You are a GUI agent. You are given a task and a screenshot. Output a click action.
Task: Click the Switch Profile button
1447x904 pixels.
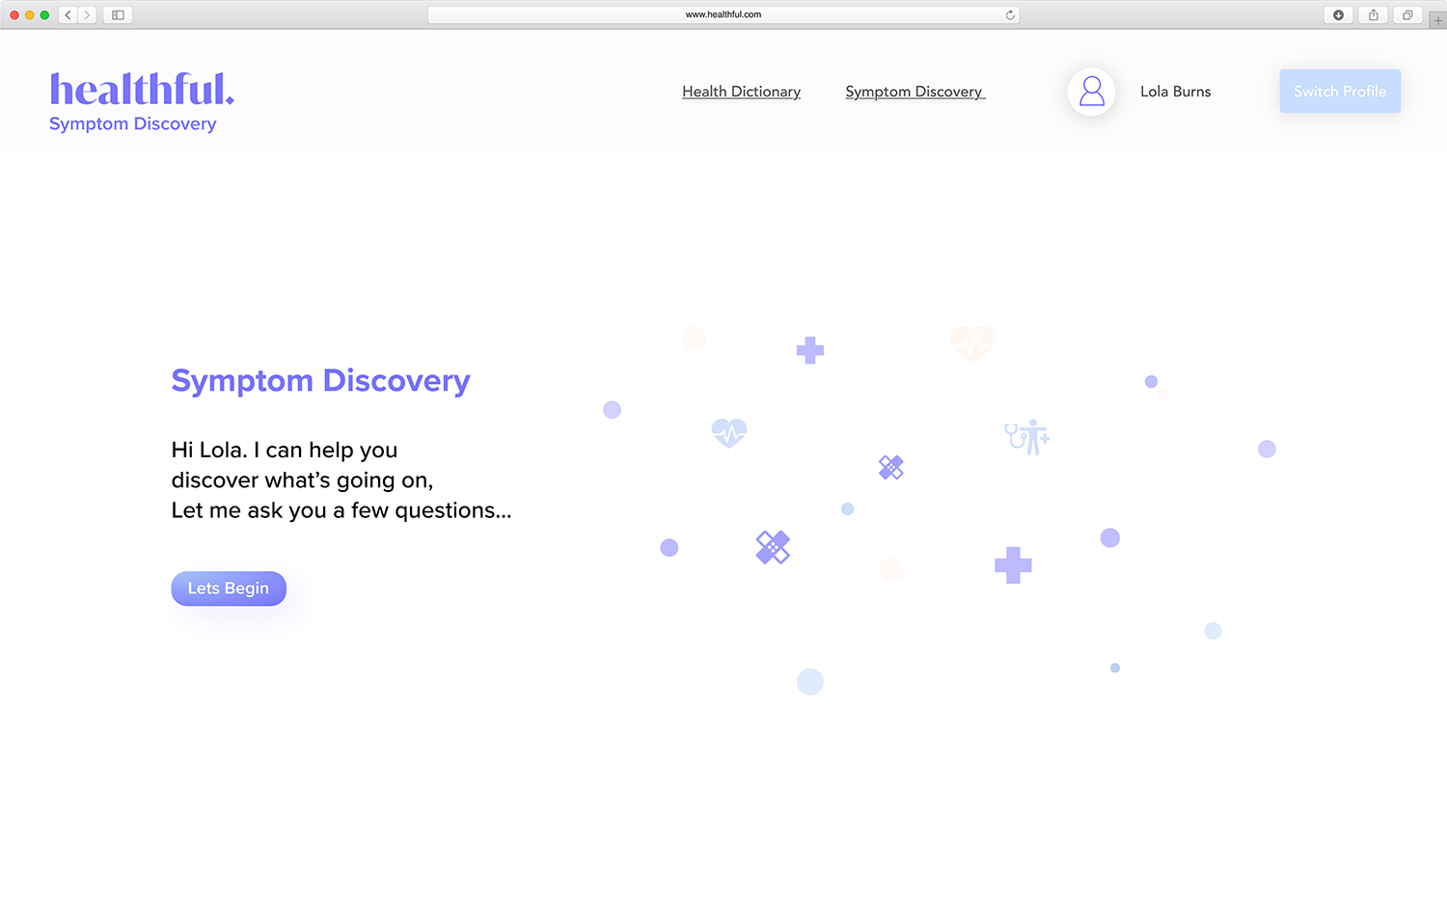(x=1340, y=92)
